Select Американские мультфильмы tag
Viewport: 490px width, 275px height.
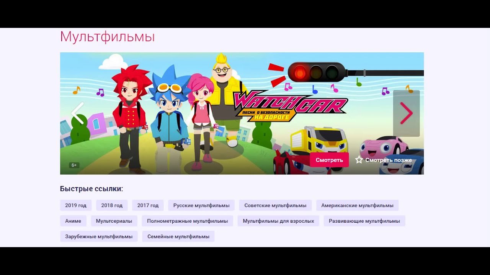357,205
